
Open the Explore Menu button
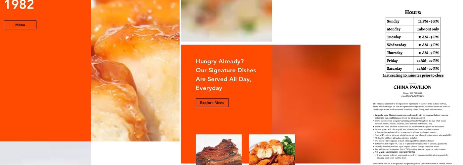tap(212, 103)
